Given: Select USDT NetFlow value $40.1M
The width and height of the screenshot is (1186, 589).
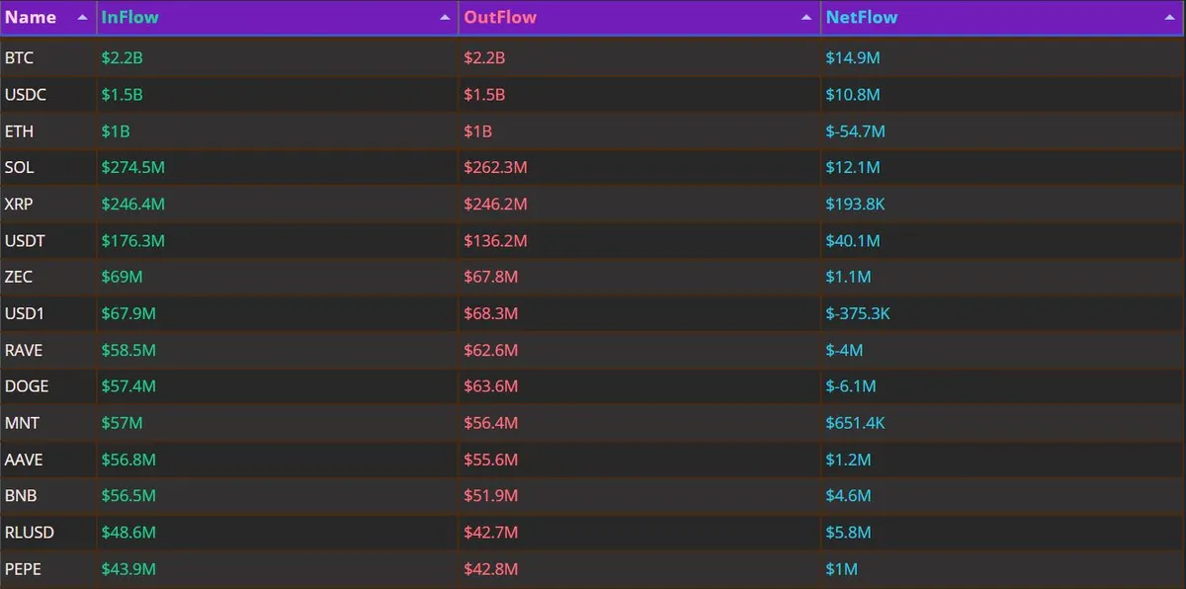Looking at the screenshot, I should click(x=853, y=241).
